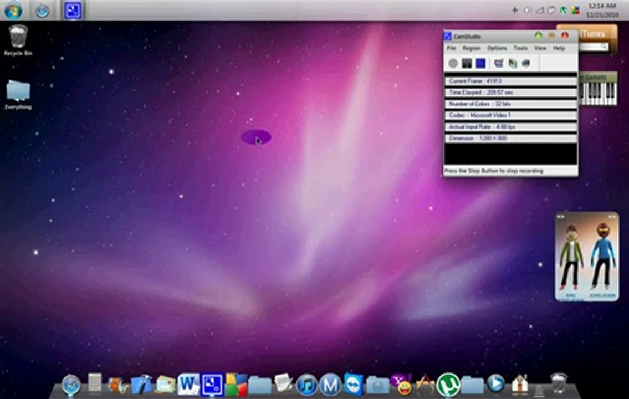
Task: Click the avatar wearing the blue shirt
Action: (x=602, y=257)
